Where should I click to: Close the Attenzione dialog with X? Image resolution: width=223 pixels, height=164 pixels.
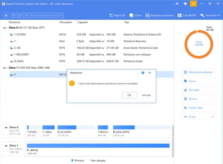pyautogui.click(x=150, y=73)
